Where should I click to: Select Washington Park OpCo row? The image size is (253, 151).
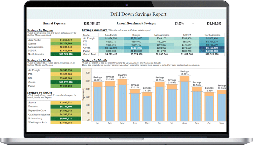click(54, 122)
